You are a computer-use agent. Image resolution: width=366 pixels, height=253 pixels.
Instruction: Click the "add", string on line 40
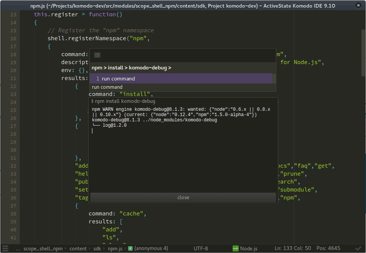[x=112, y=229]
